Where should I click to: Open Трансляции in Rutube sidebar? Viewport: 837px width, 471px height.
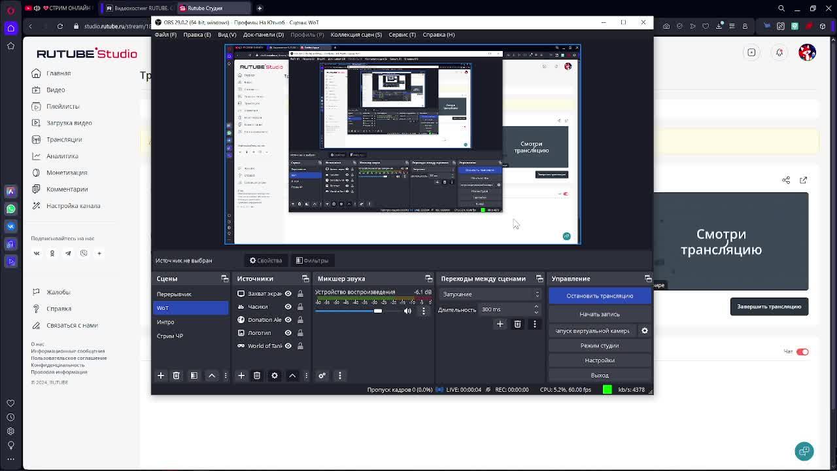[64, 139]
